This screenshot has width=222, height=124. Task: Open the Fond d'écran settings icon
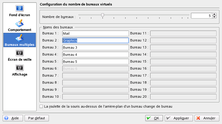point(20,8)
